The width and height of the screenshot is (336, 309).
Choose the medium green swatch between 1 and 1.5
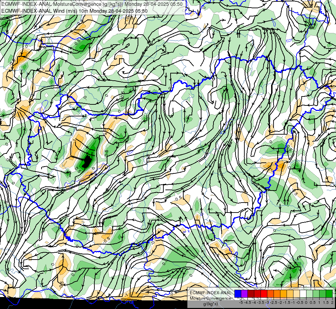coord(323,294)
